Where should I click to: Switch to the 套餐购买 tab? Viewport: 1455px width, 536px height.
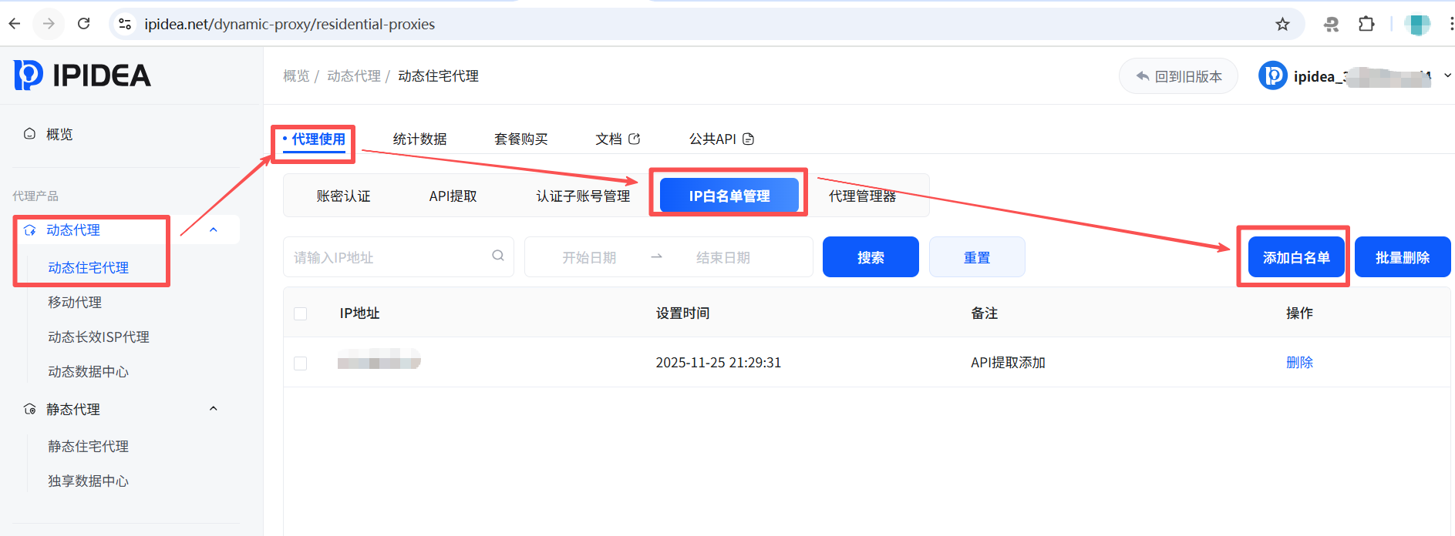(x=521, y=139)
